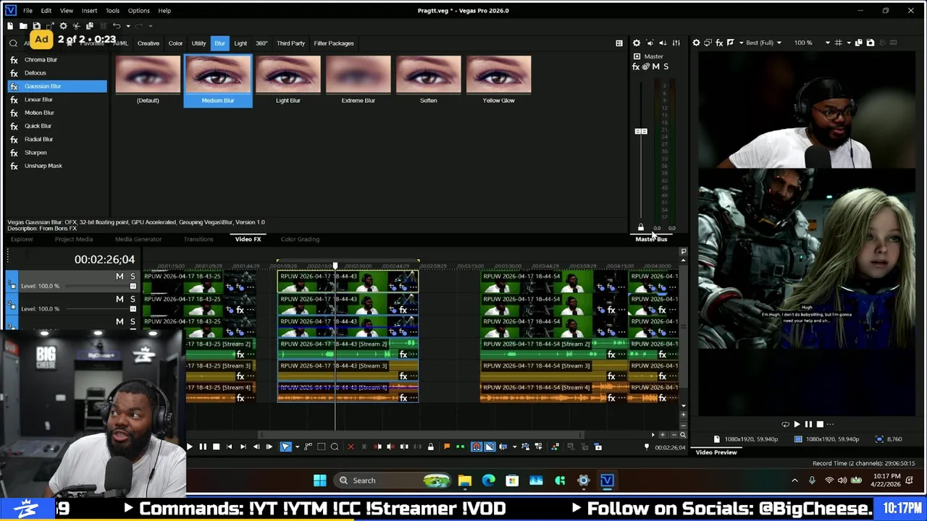
Task: Open Microsoft Edge from the taskbar
Action: 488,480
